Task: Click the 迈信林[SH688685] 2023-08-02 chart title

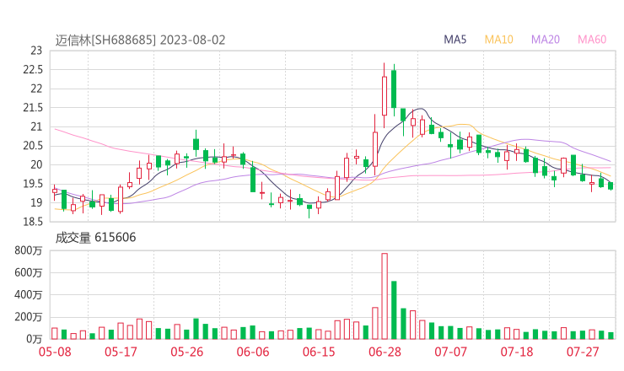Action: click(140, 40)
